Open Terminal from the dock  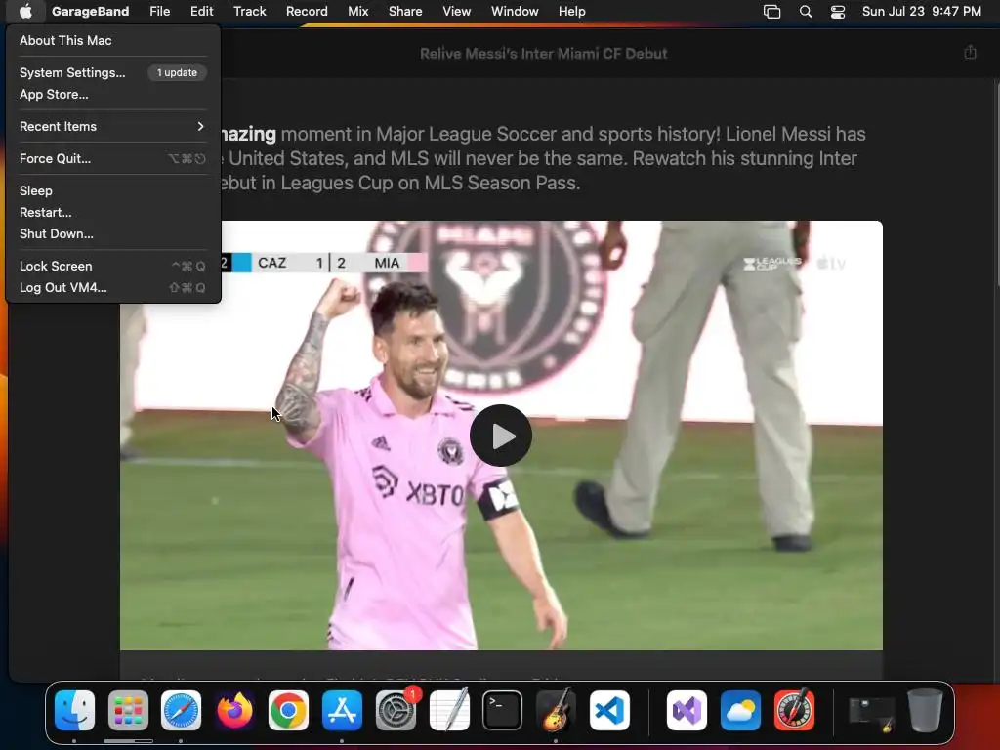(x=503, y=710)
